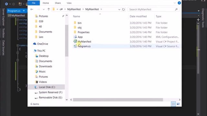207x116 pixels.
Task: Click the 3/20/2016 1:46 PM date cell
Action: pos(140,32)
